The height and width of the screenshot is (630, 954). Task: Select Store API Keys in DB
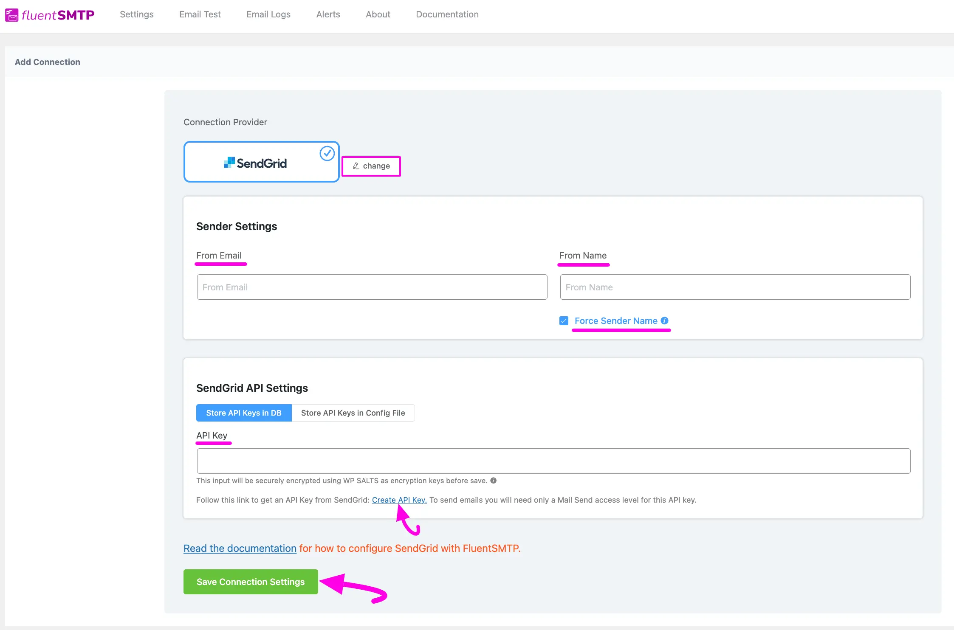(244, 413)
